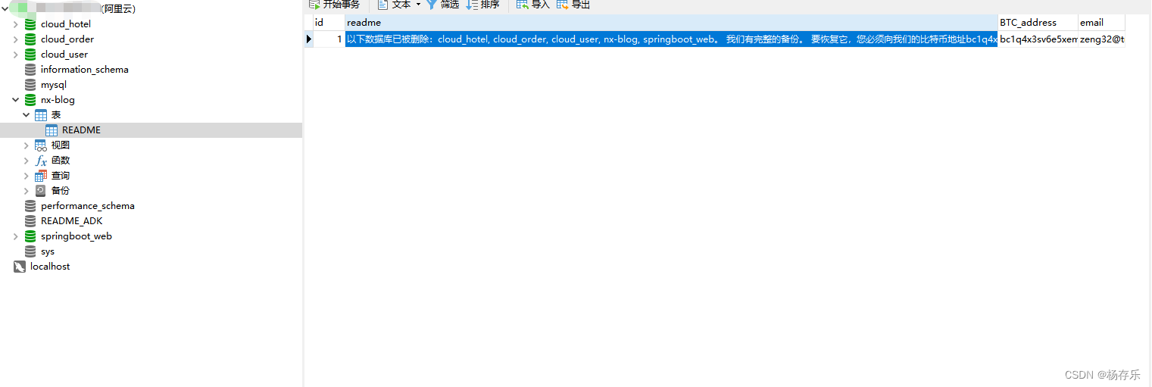Select performance_schema in the tree
Screen dimensions: 1152x387
88,206
